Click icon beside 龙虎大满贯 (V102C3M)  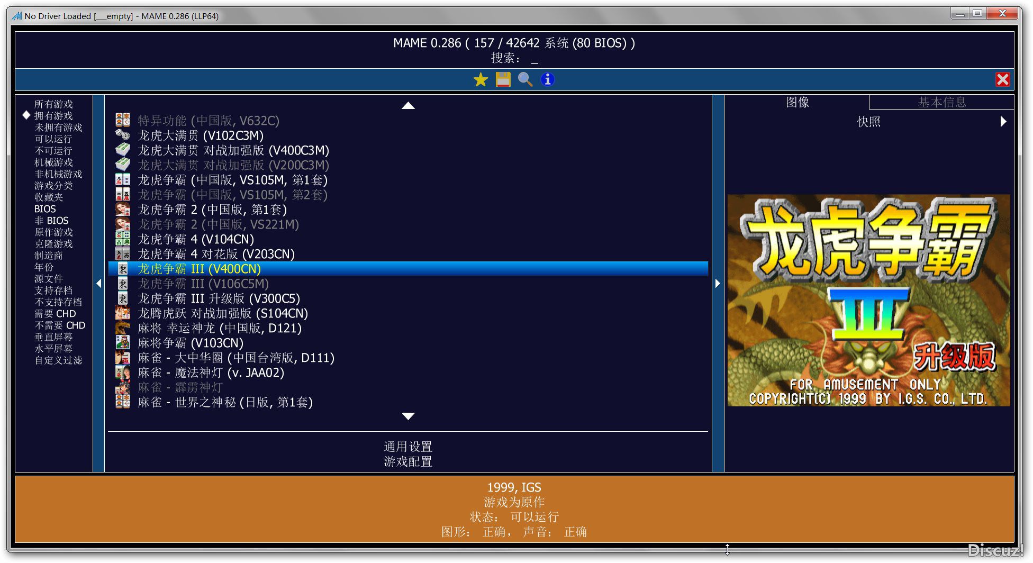123,135
